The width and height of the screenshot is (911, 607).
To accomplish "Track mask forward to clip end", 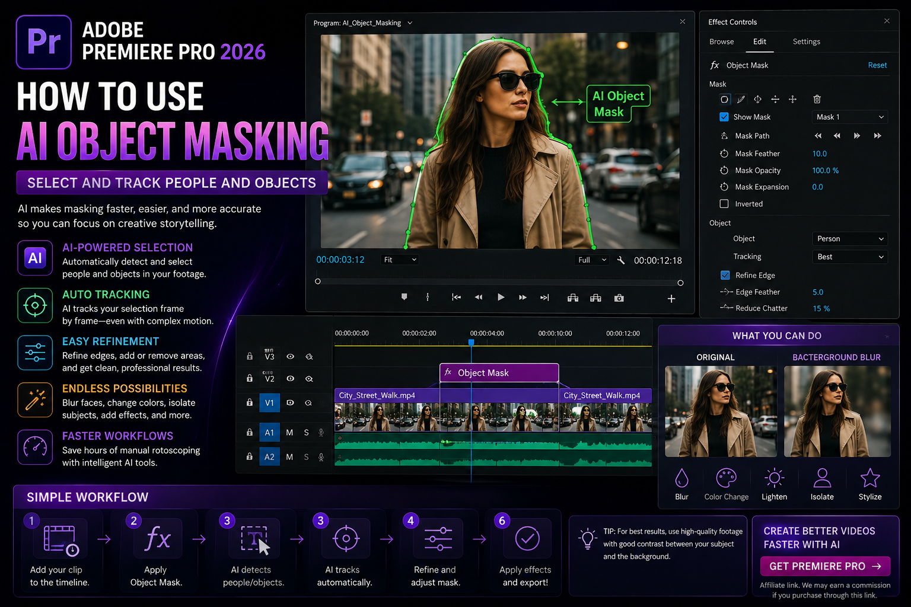I will tap(877, 136).
